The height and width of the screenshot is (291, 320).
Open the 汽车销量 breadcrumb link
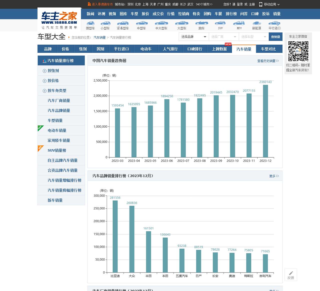click(99, 37)
